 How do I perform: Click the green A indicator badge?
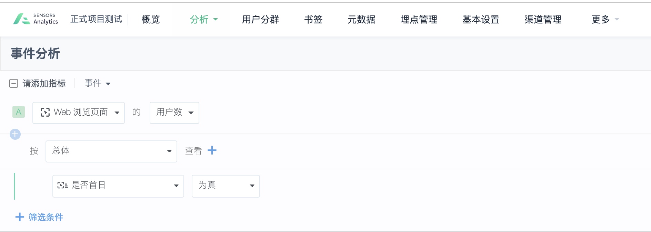[x=19, y=112]
